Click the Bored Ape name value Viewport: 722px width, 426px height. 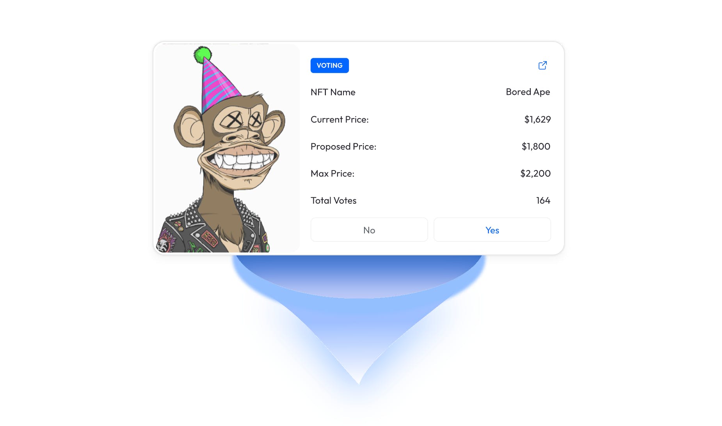click(528, 92)
